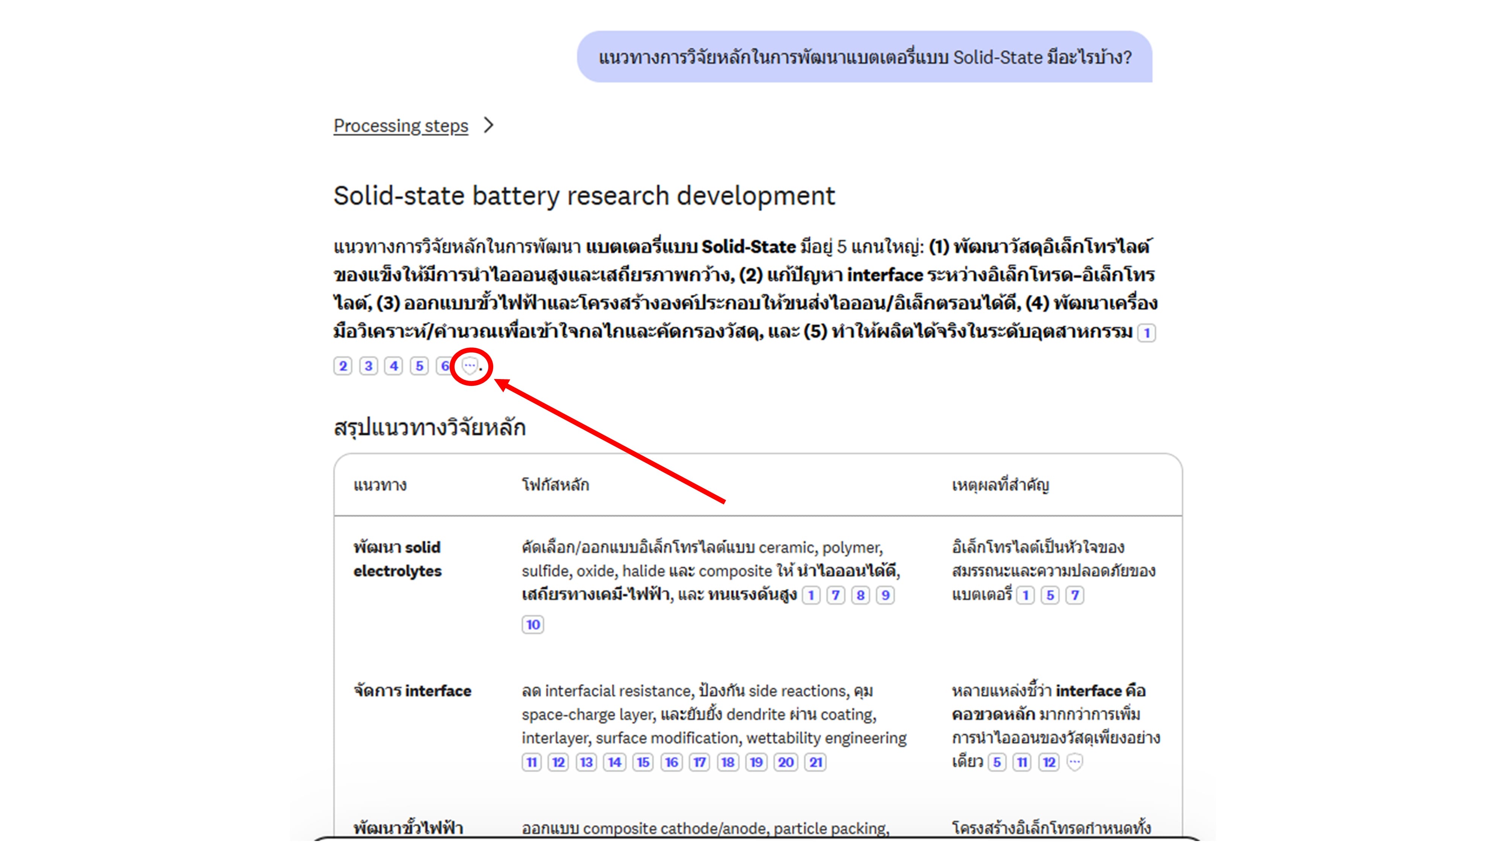Click the user question bubble about Solid-State batteries
The image size is (1506, 847).
point(865,57)
